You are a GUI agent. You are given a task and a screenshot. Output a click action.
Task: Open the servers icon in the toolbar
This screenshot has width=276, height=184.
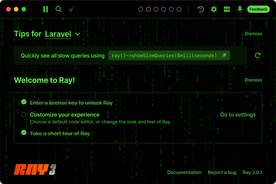point(227,9)
